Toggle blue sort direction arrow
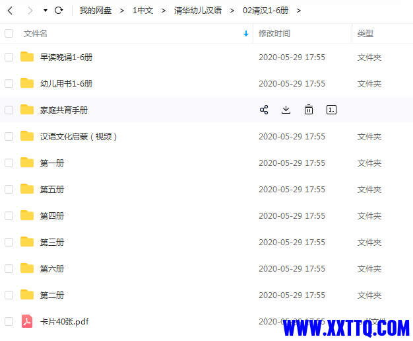Image resolution: width=413 pixels, height=341 pixels. (245, 34)
